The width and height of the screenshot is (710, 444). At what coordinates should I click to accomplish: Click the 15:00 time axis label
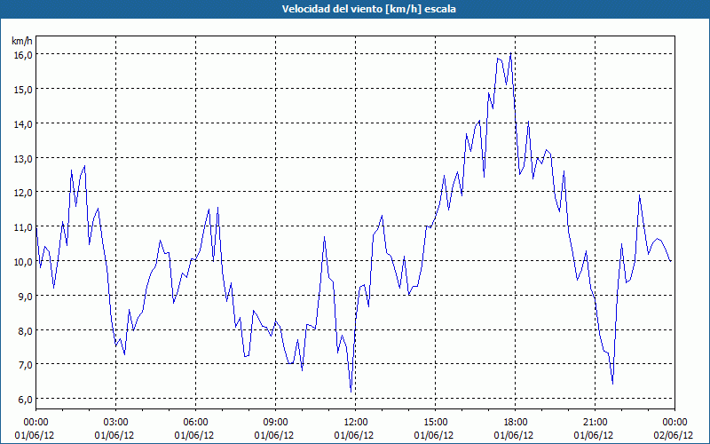click(x=435, y=423)
